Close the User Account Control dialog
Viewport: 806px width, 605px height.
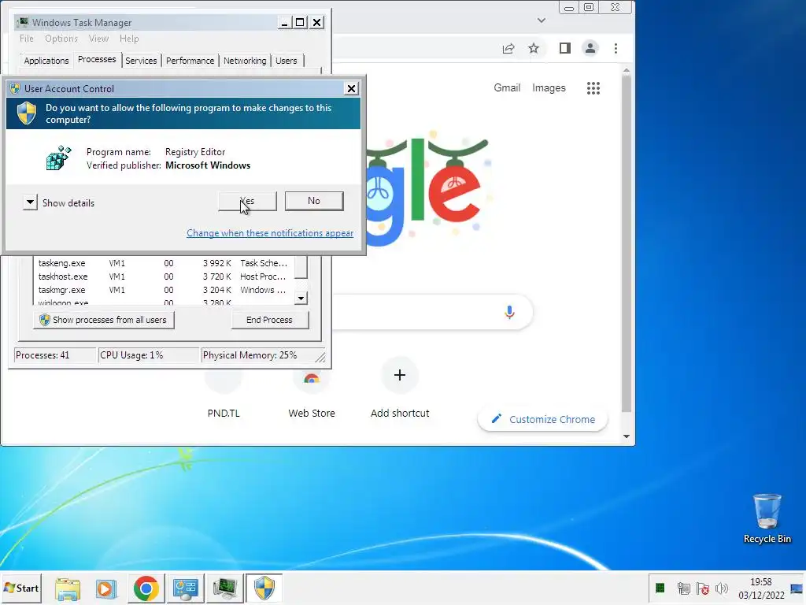point(351,88)
